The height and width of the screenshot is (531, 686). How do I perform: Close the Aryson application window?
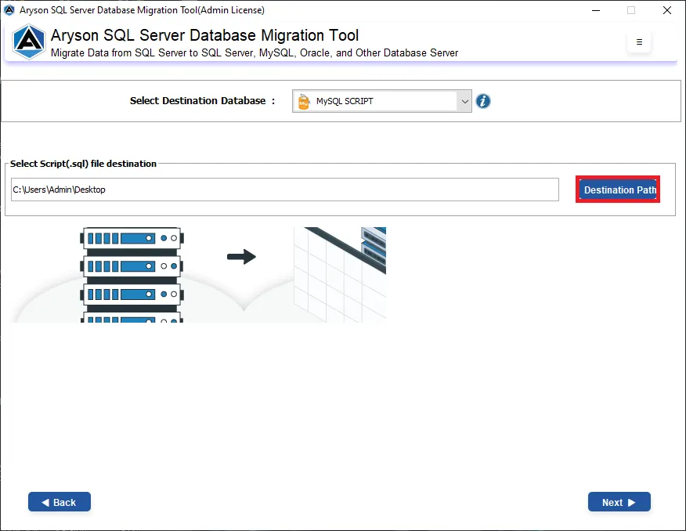pyautogui.click(x=666, y=10)
